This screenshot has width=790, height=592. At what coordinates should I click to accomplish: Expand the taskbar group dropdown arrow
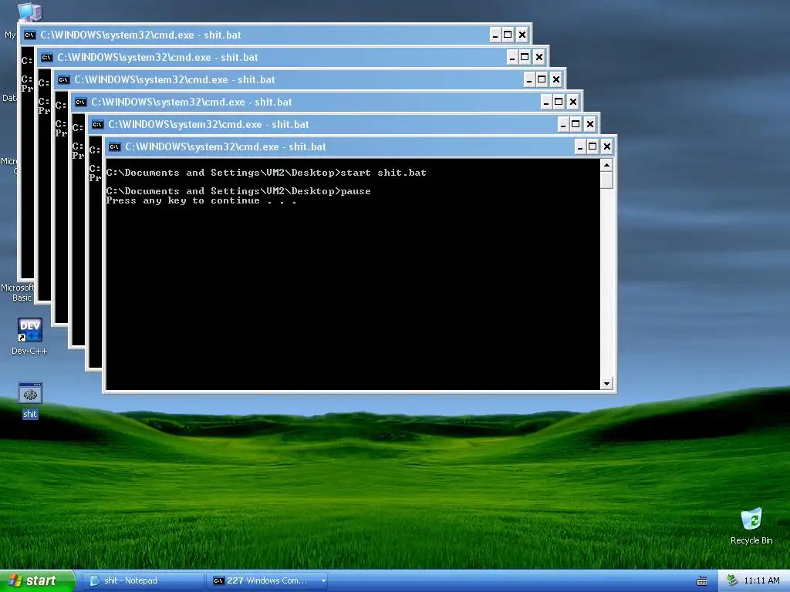pyautogui.click(x=323, y=581)
